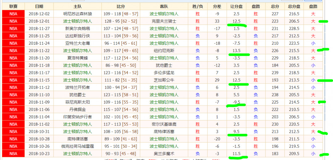Click the 联赛 column header
The height and width of the screenshot is (160, 333).
(x=13, y=6)
